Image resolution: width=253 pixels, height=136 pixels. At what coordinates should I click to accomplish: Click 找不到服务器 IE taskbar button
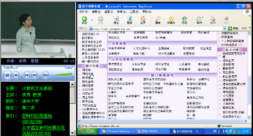point(187,131)
